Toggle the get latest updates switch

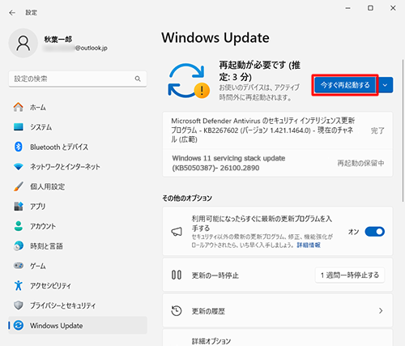pyautogui.click(x=375, y=232)
